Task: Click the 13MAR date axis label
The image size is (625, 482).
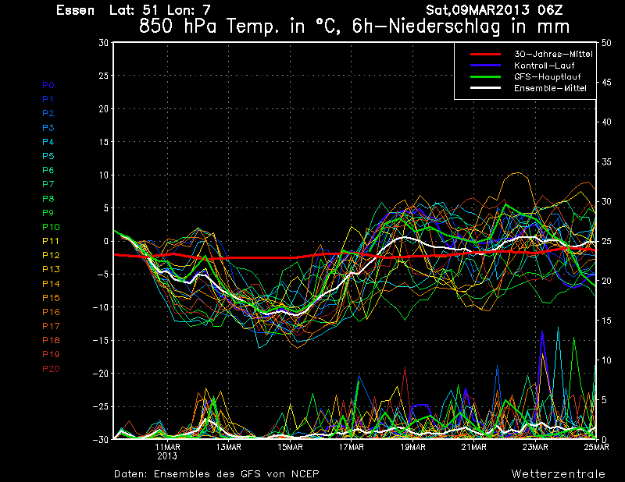Action: [229, 447]
